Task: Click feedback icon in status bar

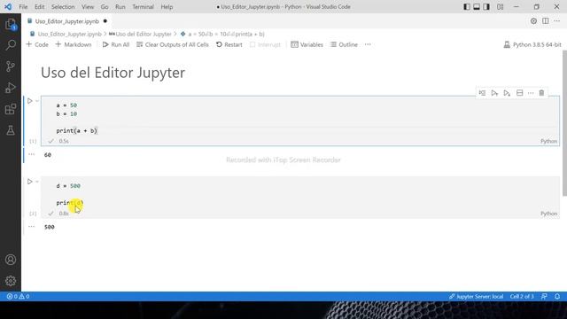Action: coord(544,297)
